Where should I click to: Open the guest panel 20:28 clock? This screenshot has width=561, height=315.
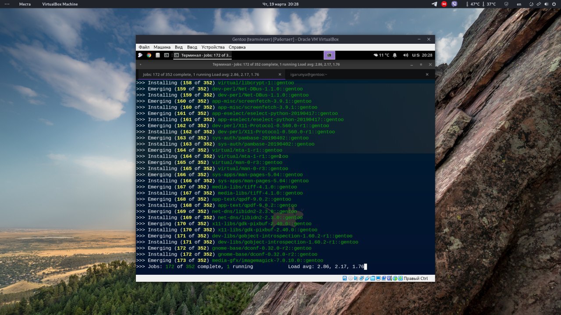click(427, 55)
